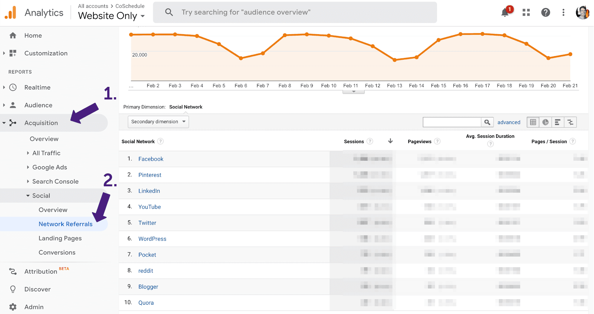The height and width of the screenshot is (314, 594).
Task: Switch to comparison view icon
Action: (570, 122)
